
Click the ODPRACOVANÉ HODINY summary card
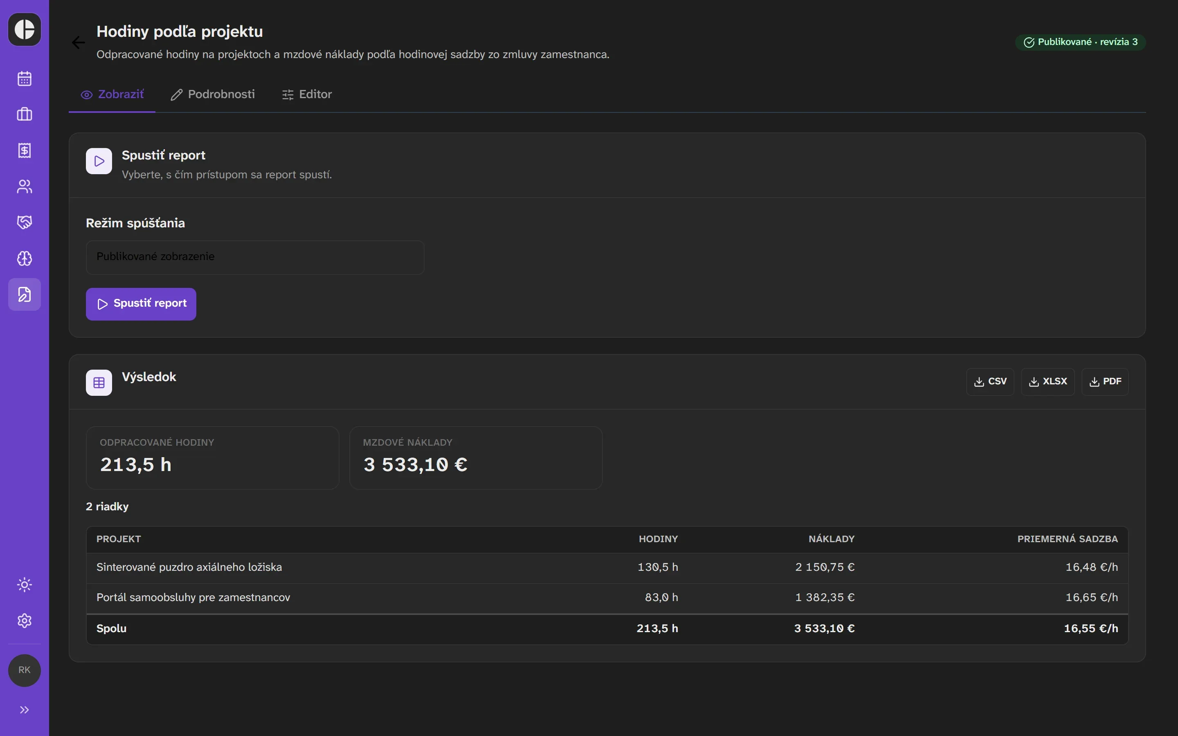(212, 458)
